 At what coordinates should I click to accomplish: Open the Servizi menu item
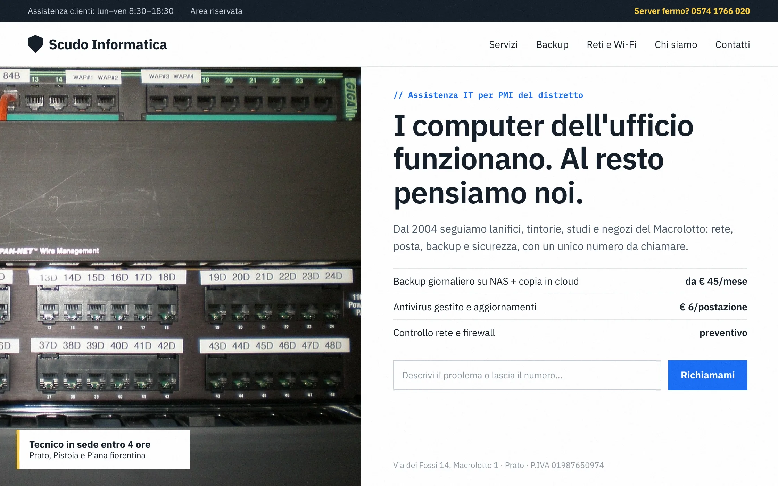(x=503, y=44)
